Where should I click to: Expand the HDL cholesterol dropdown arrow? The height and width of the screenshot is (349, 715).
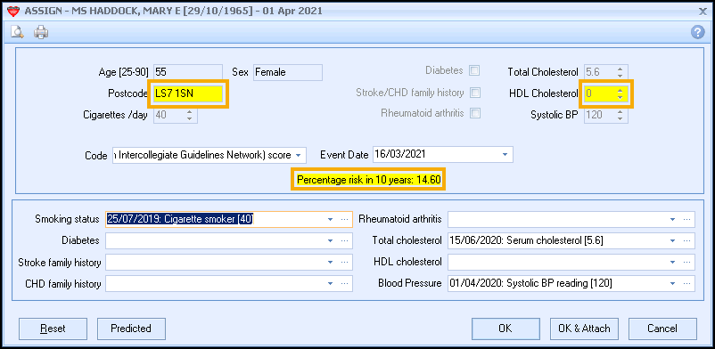(672, 262)
